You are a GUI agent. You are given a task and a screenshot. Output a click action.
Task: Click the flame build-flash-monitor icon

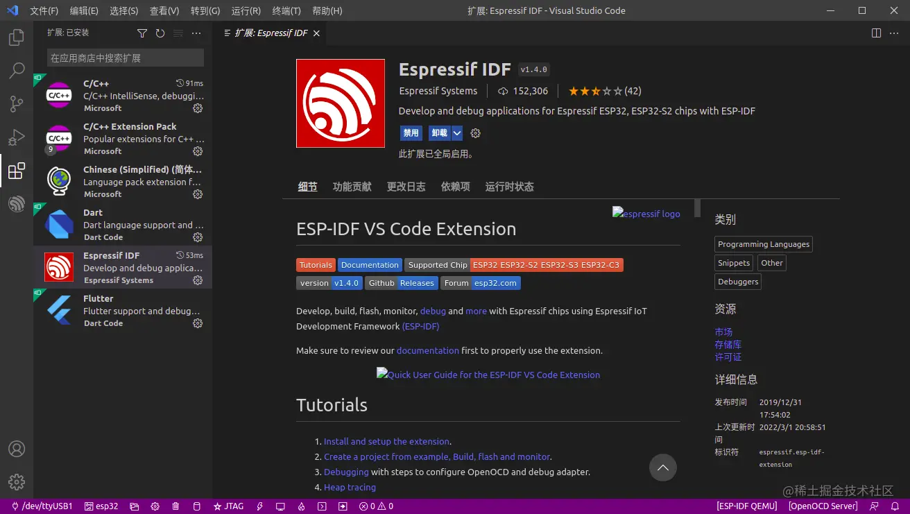pos(301,506)
